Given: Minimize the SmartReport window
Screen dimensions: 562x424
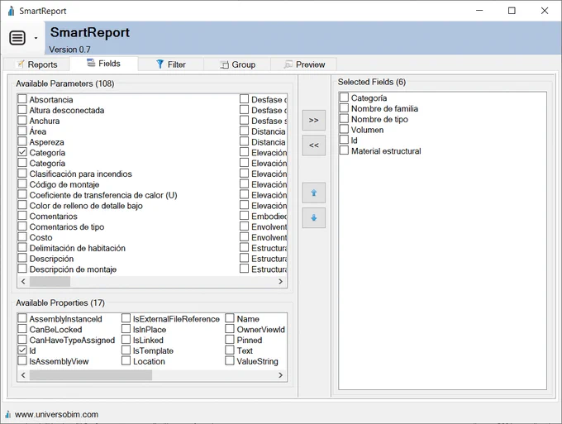Looking at the screenshot, I should 479,11.
